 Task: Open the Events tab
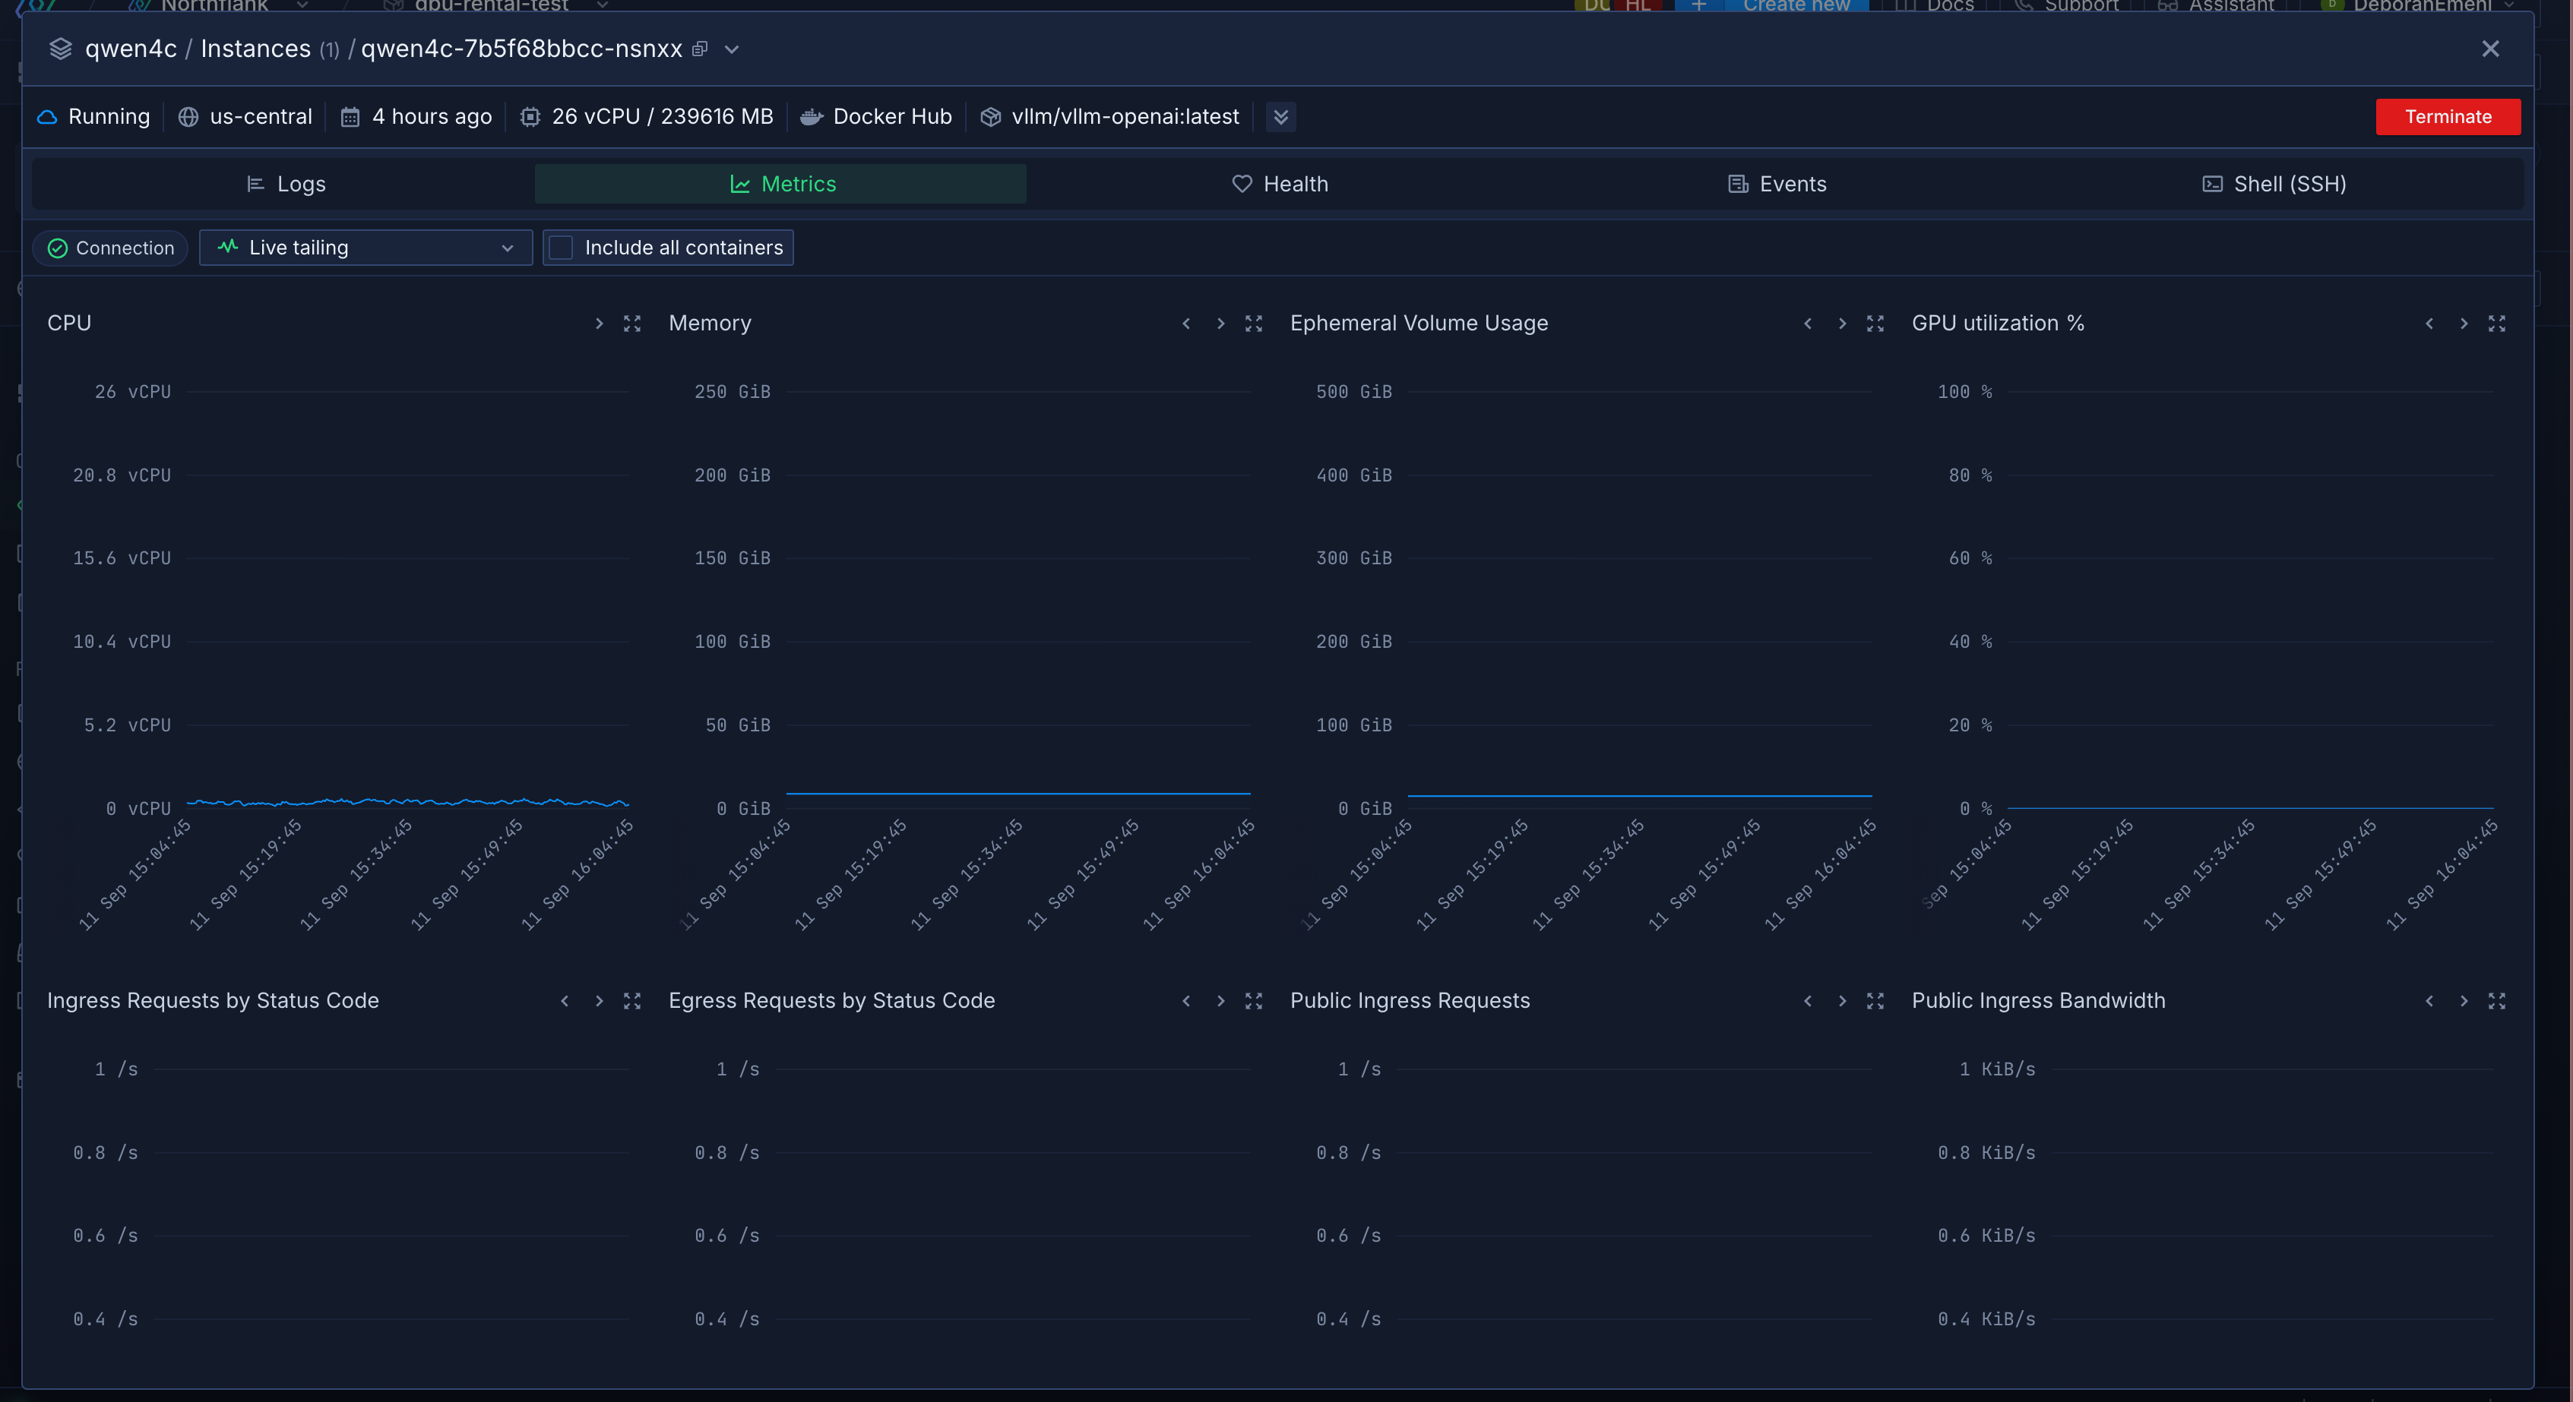point(1777,184)
